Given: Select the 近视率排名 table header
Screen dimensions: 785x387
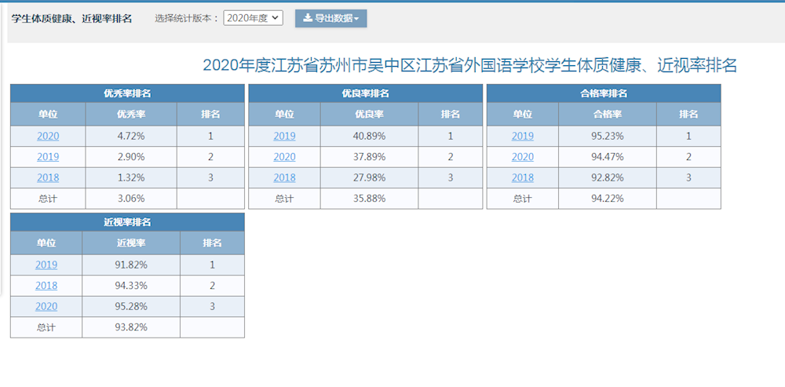Looking at the screenshot, I should click(x=128, y=222).
